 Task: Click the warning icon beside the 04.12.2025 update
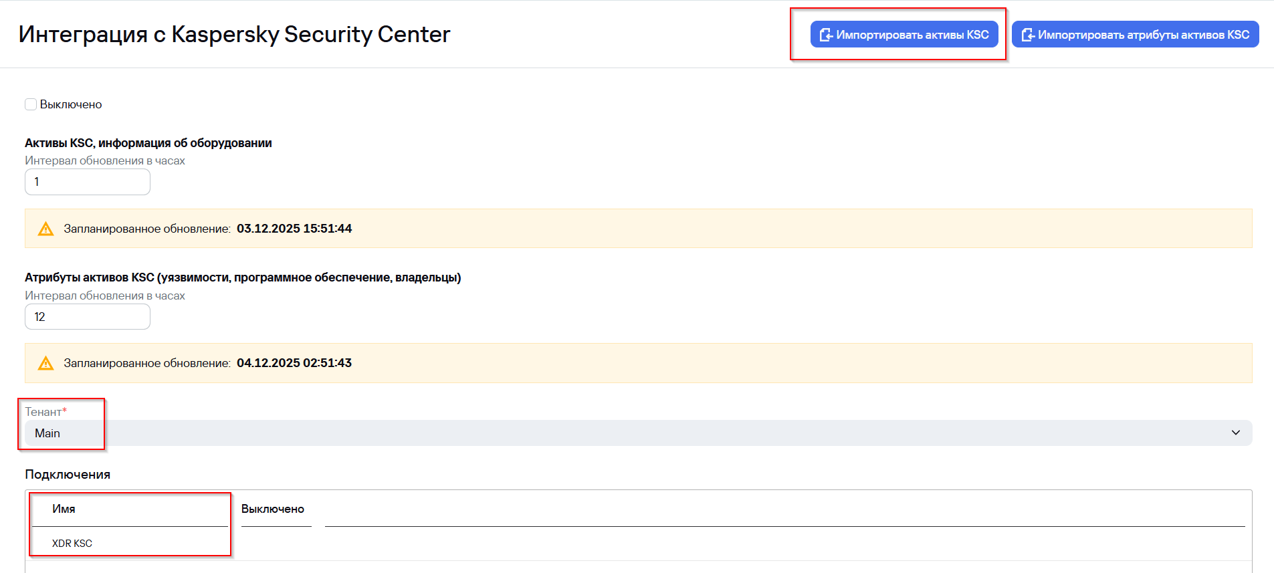point(45,363)
